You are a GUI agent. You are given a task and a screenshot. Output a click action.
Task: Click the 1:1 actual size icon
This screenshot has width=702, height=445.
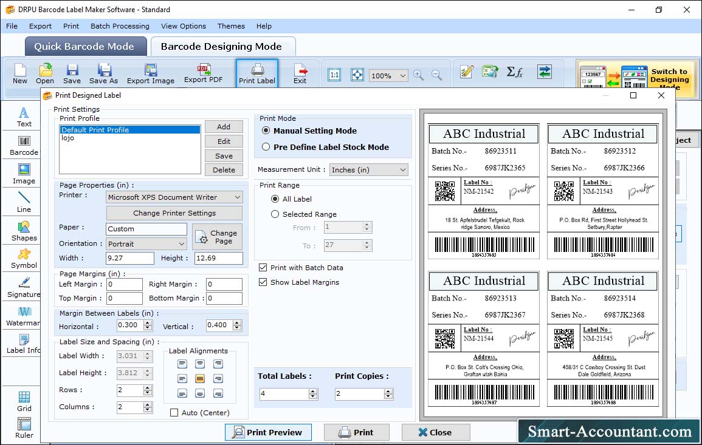click(334, 75)
